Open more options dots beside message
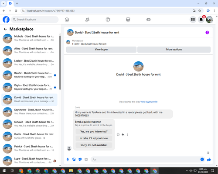The height and width of the screenshot is (174, 218). pyautogui.click(x=128, y=134)
